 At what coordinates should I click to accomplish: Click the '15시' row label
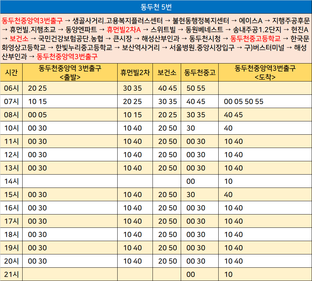pos(11,195)
